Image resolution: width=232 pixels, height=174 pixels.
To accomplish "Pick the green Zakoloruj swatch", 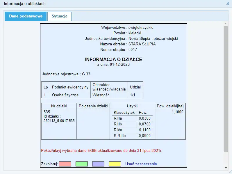I will point(82,164).
